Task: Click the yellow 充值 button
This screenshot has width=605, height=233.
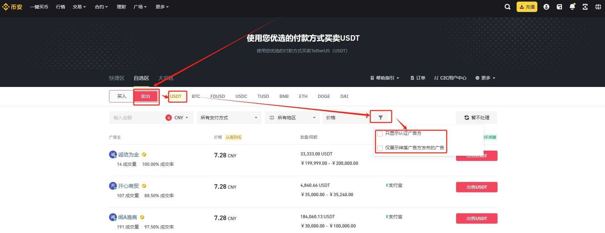Action: [x=527, y=7]
